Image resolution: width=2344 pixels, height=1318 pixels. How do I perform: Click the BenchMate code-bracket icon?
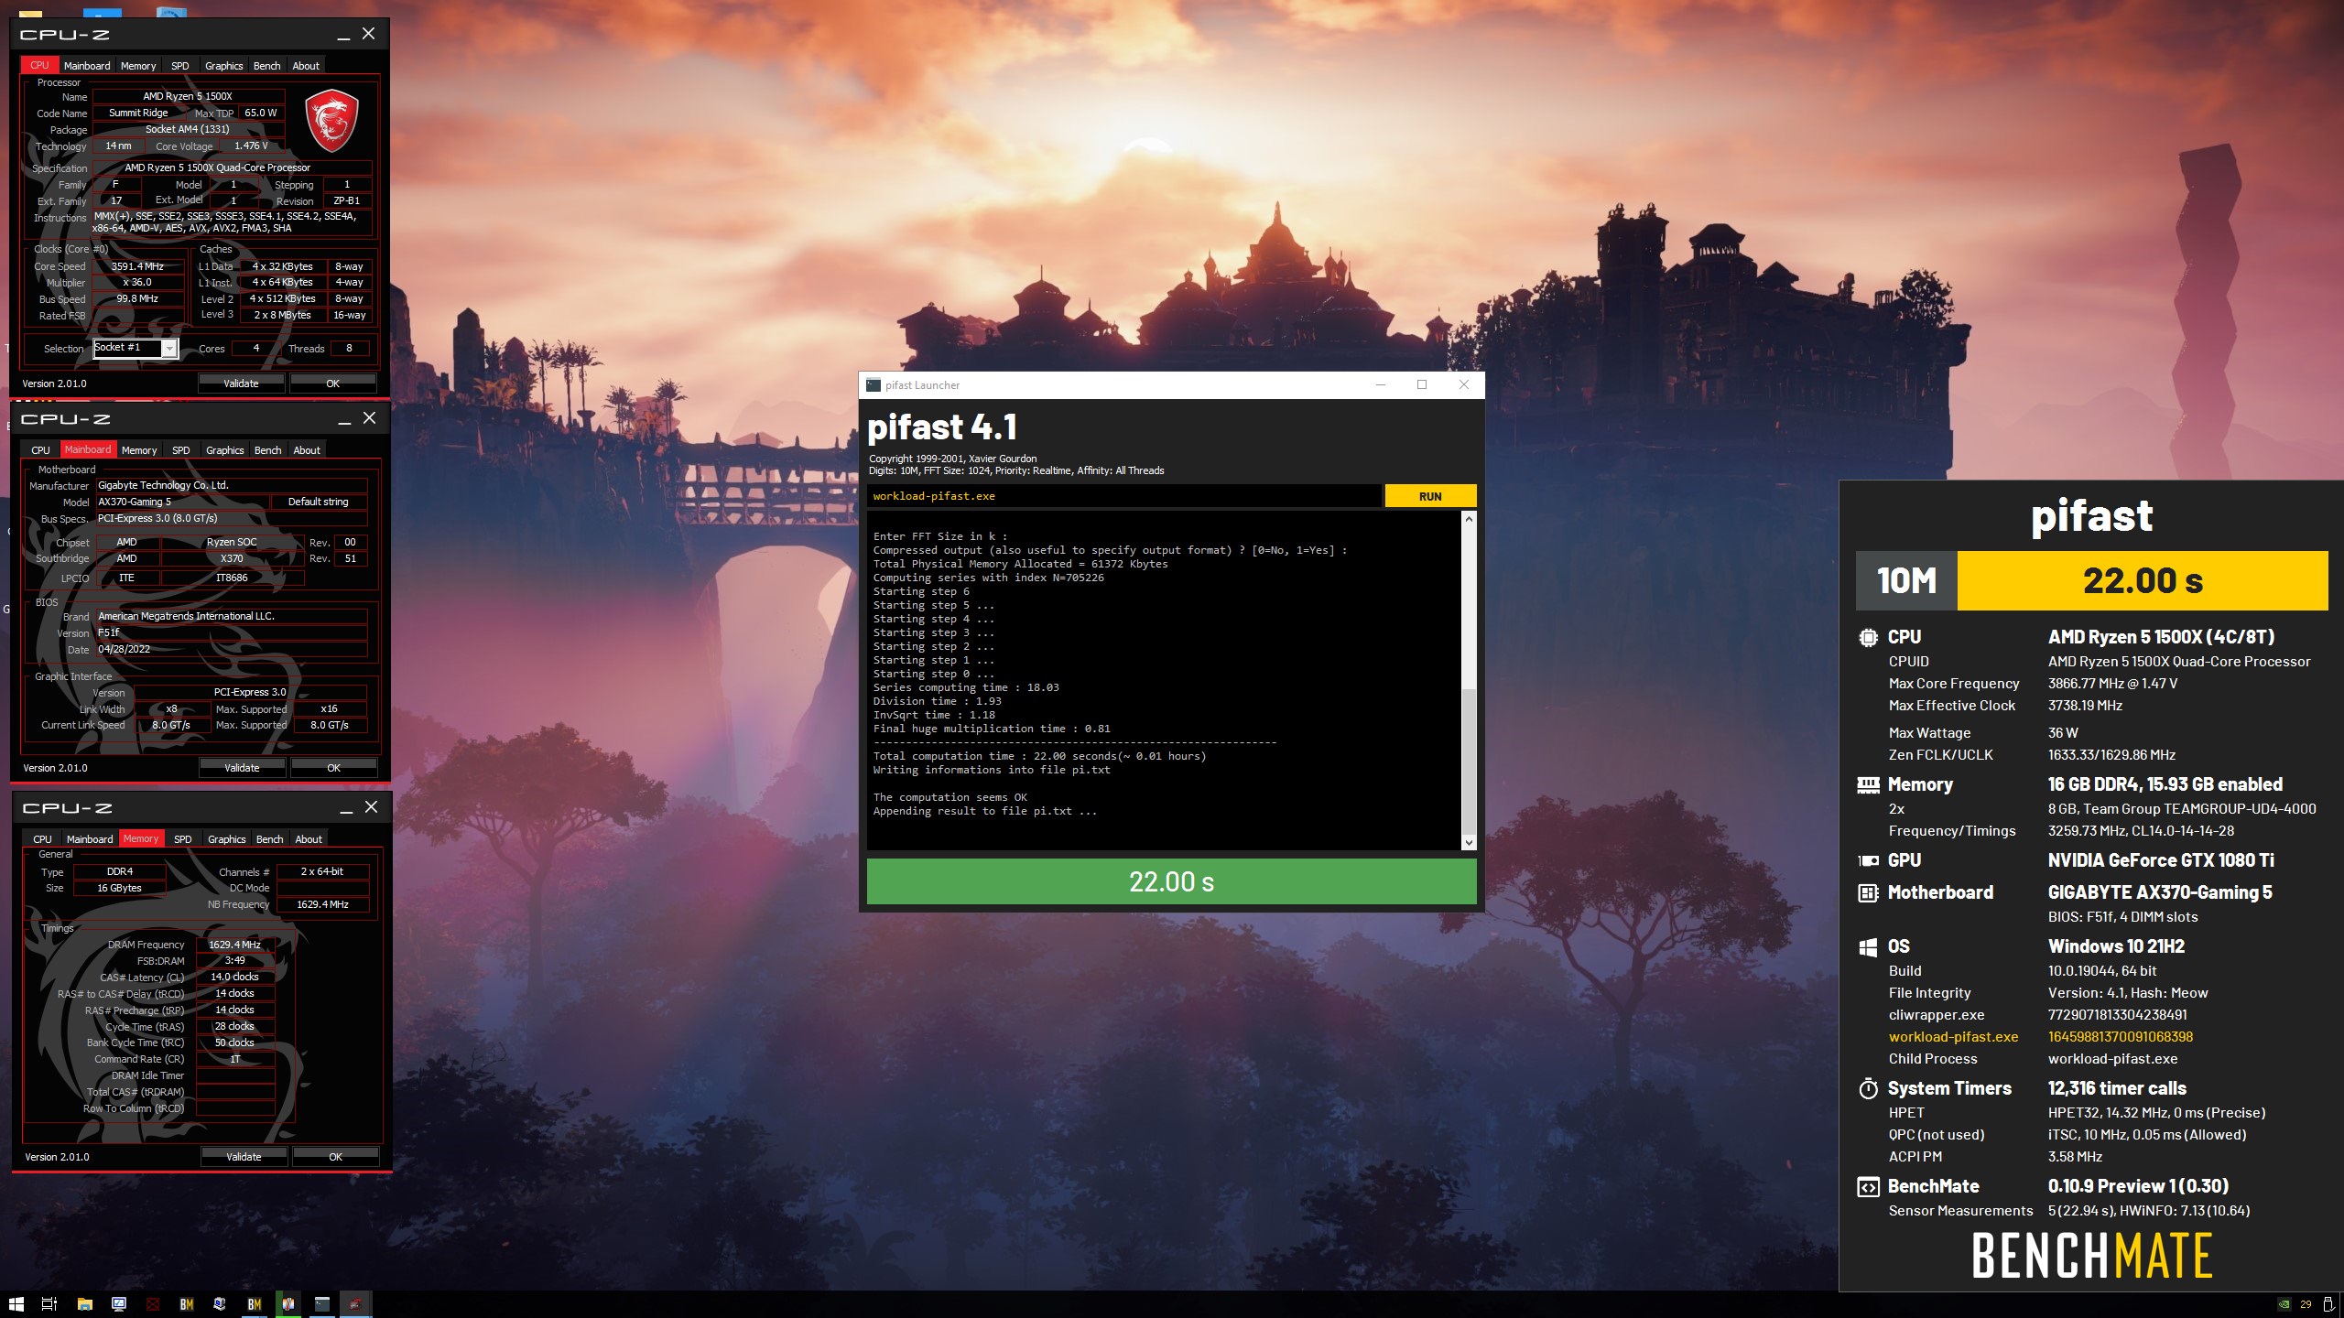click(x=1868, y=1187)
